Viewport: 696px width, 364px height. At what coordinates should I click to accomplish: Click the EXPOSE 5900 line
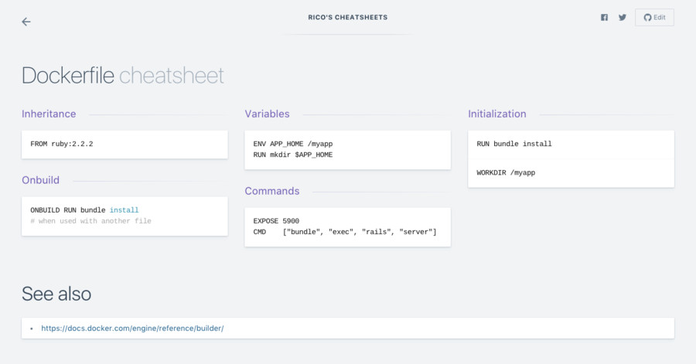pyautogui.click(x=275, y=221)
